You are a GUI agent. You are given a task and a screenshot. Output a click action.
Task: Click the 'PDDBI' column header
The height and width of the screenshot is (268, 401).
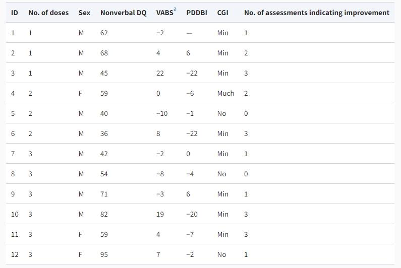coord(197,13)
